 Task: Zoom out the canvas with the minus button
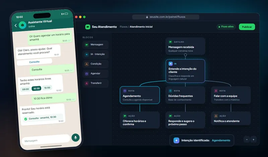[247, 140]
